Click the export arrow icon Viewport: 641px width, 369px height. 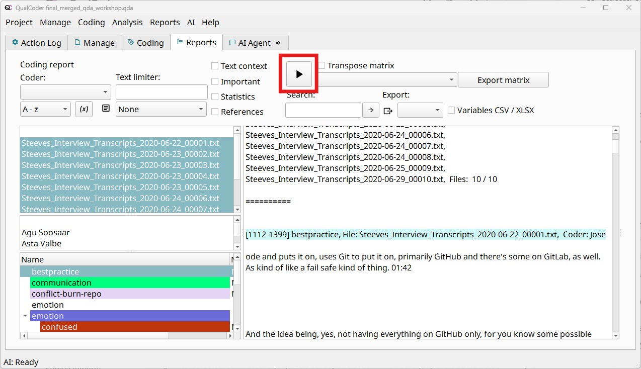pyautogui.click(x=388, y=111)
